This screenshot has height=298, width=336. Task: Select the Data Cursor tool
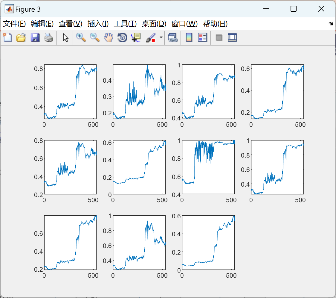click(136, 37)
